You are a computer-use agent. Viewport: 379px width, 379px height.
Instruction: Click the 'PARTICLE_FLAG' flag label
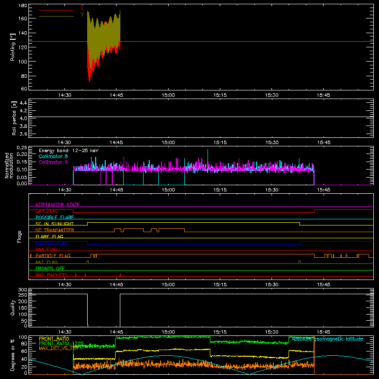[x=53, y=256]
